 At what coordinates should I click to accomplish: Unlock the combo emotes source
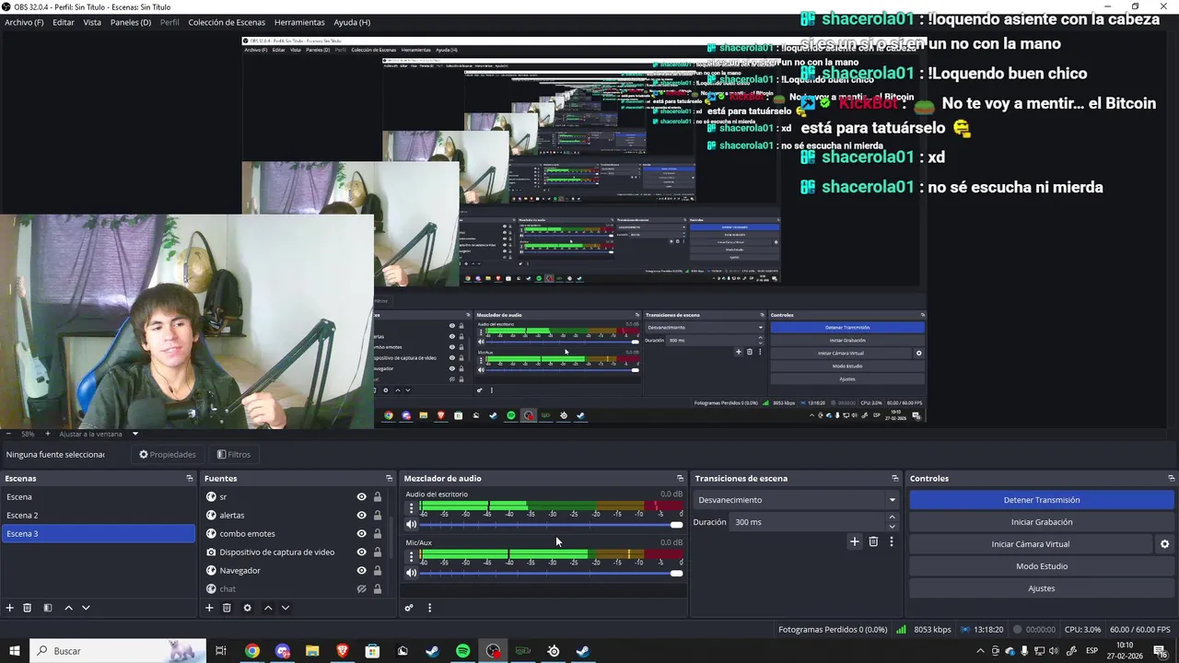click(377, 534)
